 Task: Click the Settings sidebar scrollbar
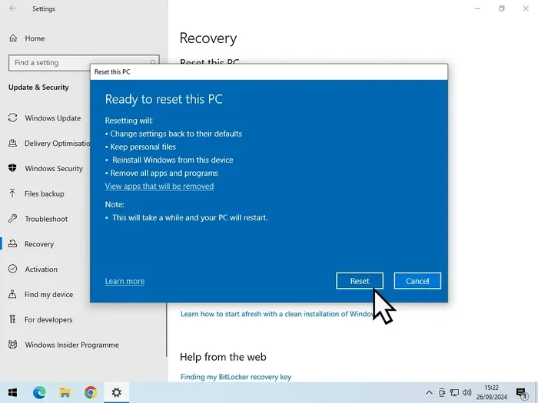[x=167, y=330]
